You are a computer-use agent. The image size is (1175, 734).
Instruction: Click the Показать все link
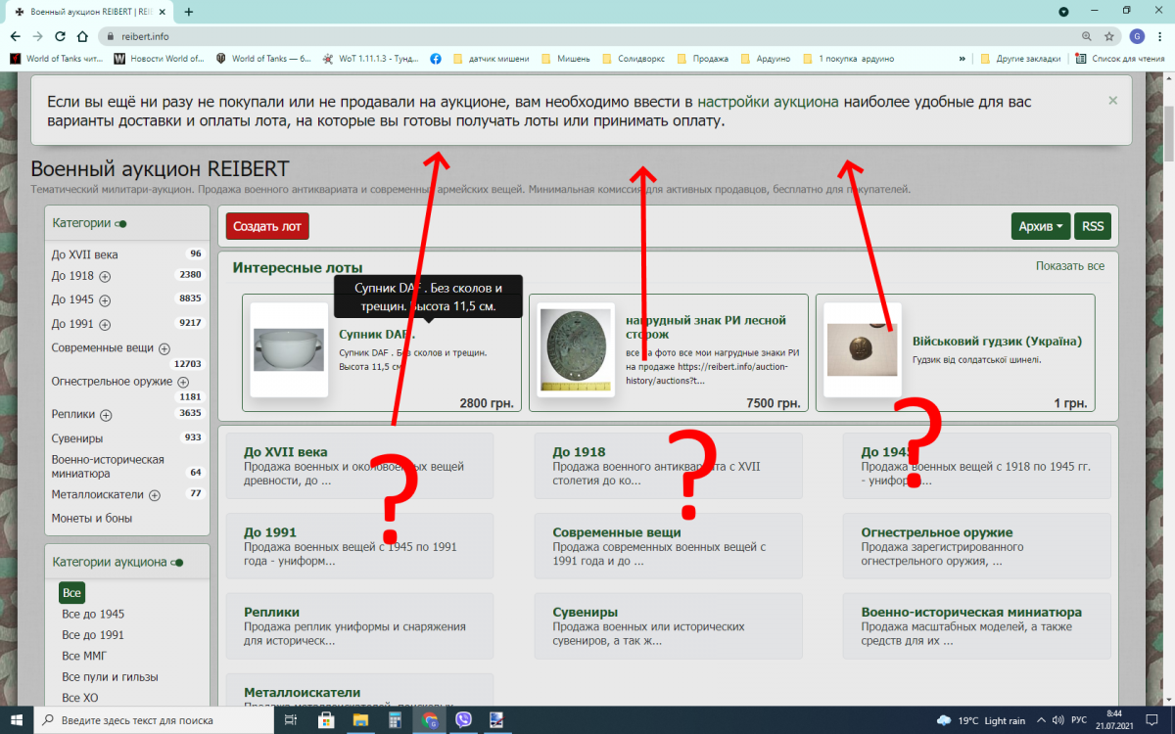pyautogui.click(x=1070, y=266)
